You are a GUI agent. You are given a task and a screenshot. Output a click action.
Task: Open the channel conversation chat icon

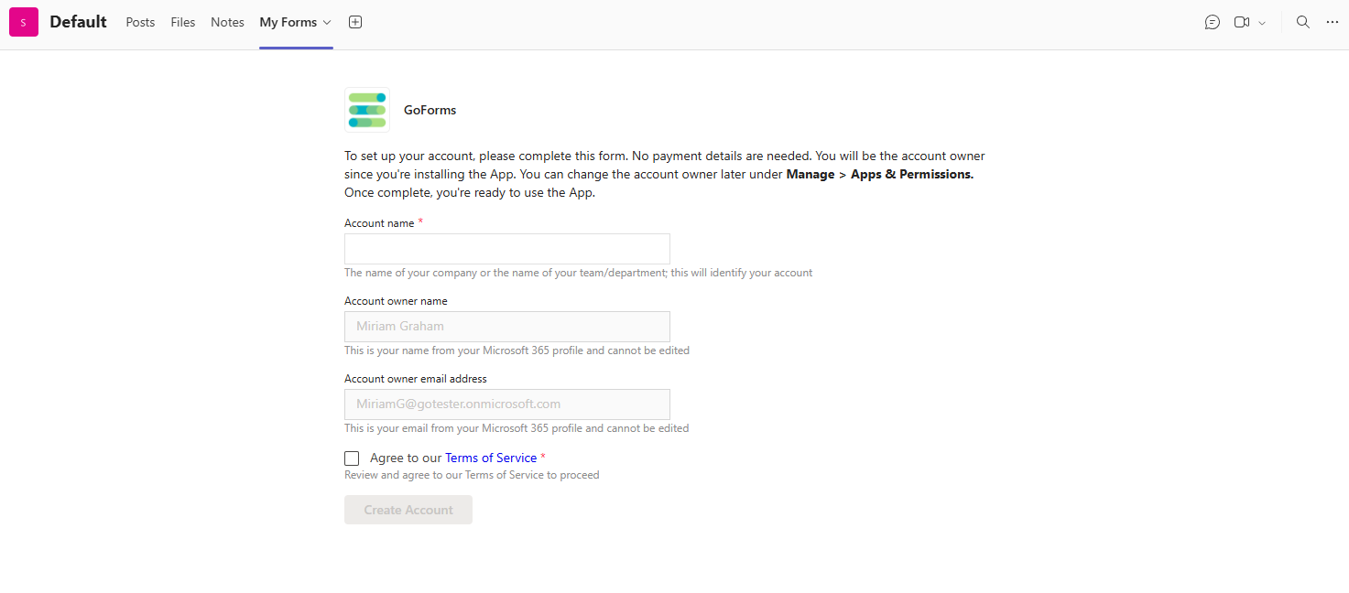[x=1213, y=22]
